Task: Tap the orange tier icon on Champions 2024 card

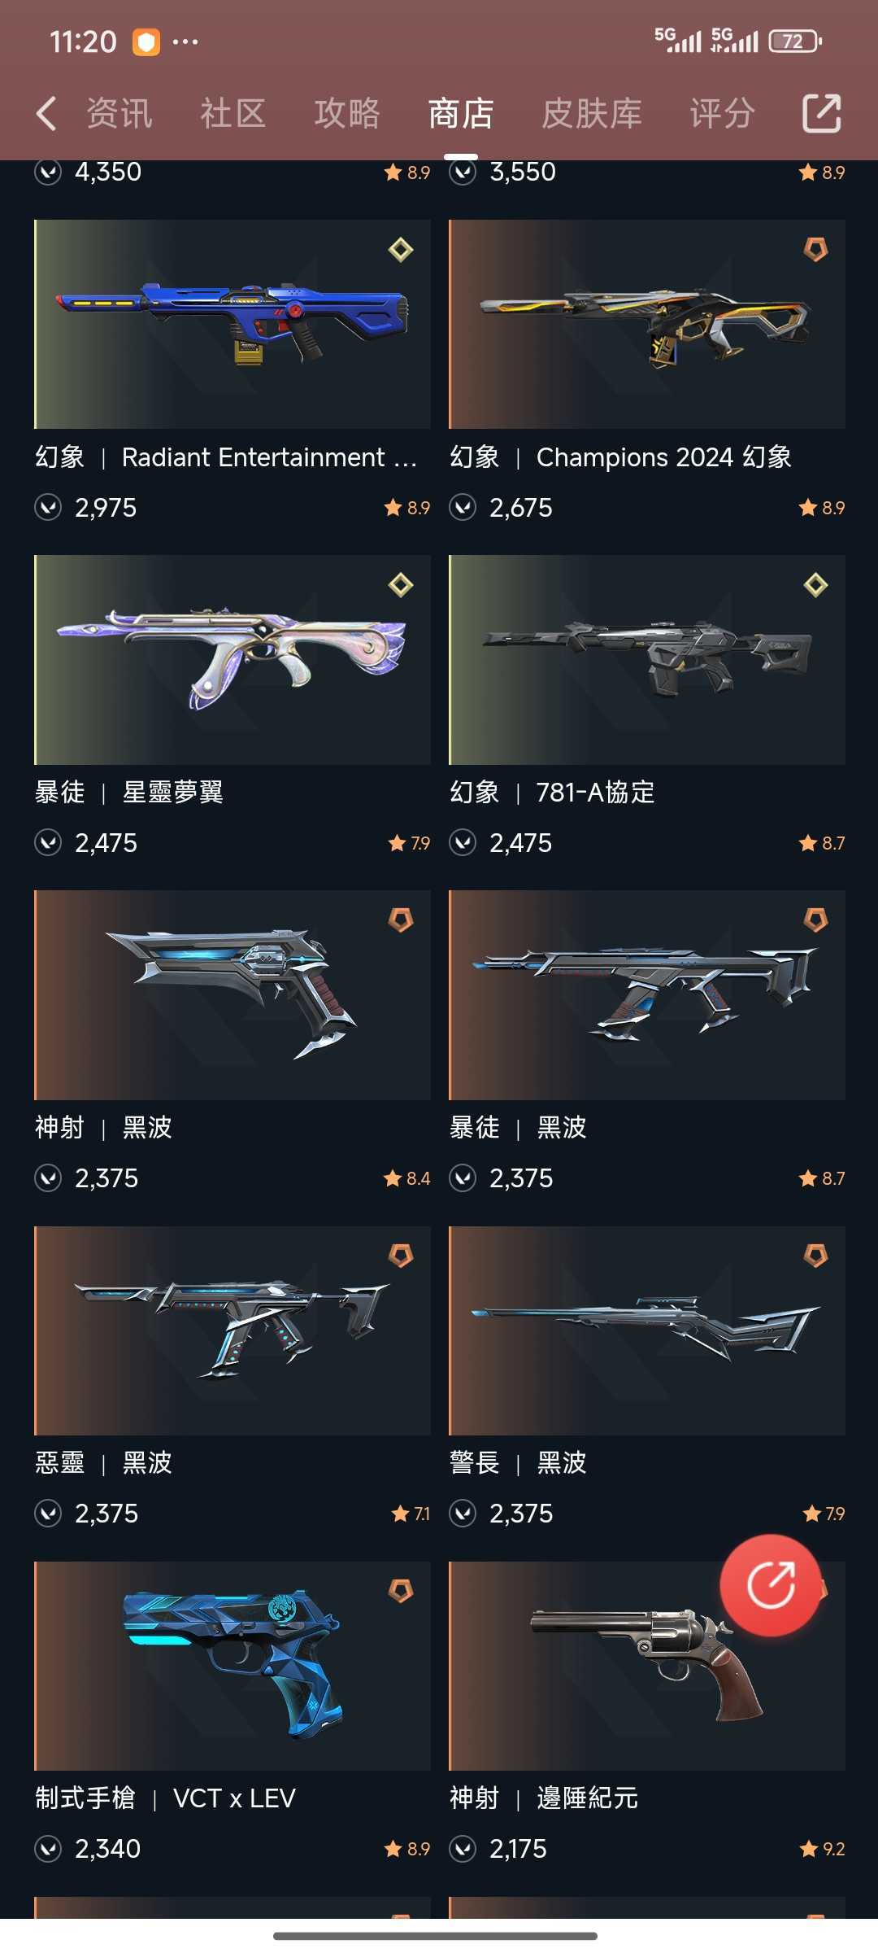Action: [x=815, y=250]
